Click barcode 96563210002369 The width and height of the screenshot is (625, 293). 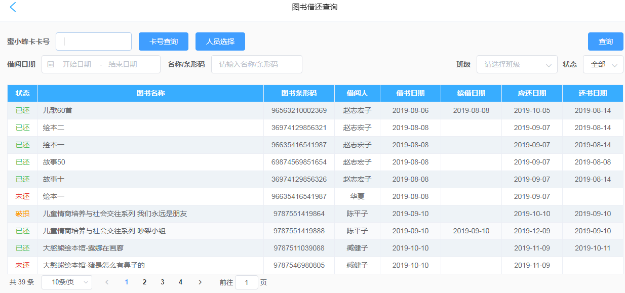(x=299, y=110)
